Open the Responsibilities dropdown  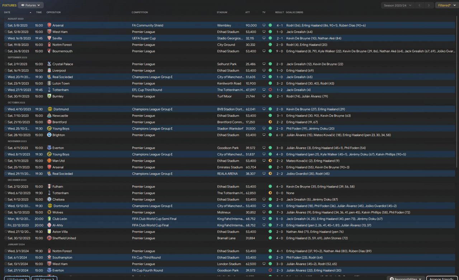[406, 279]
